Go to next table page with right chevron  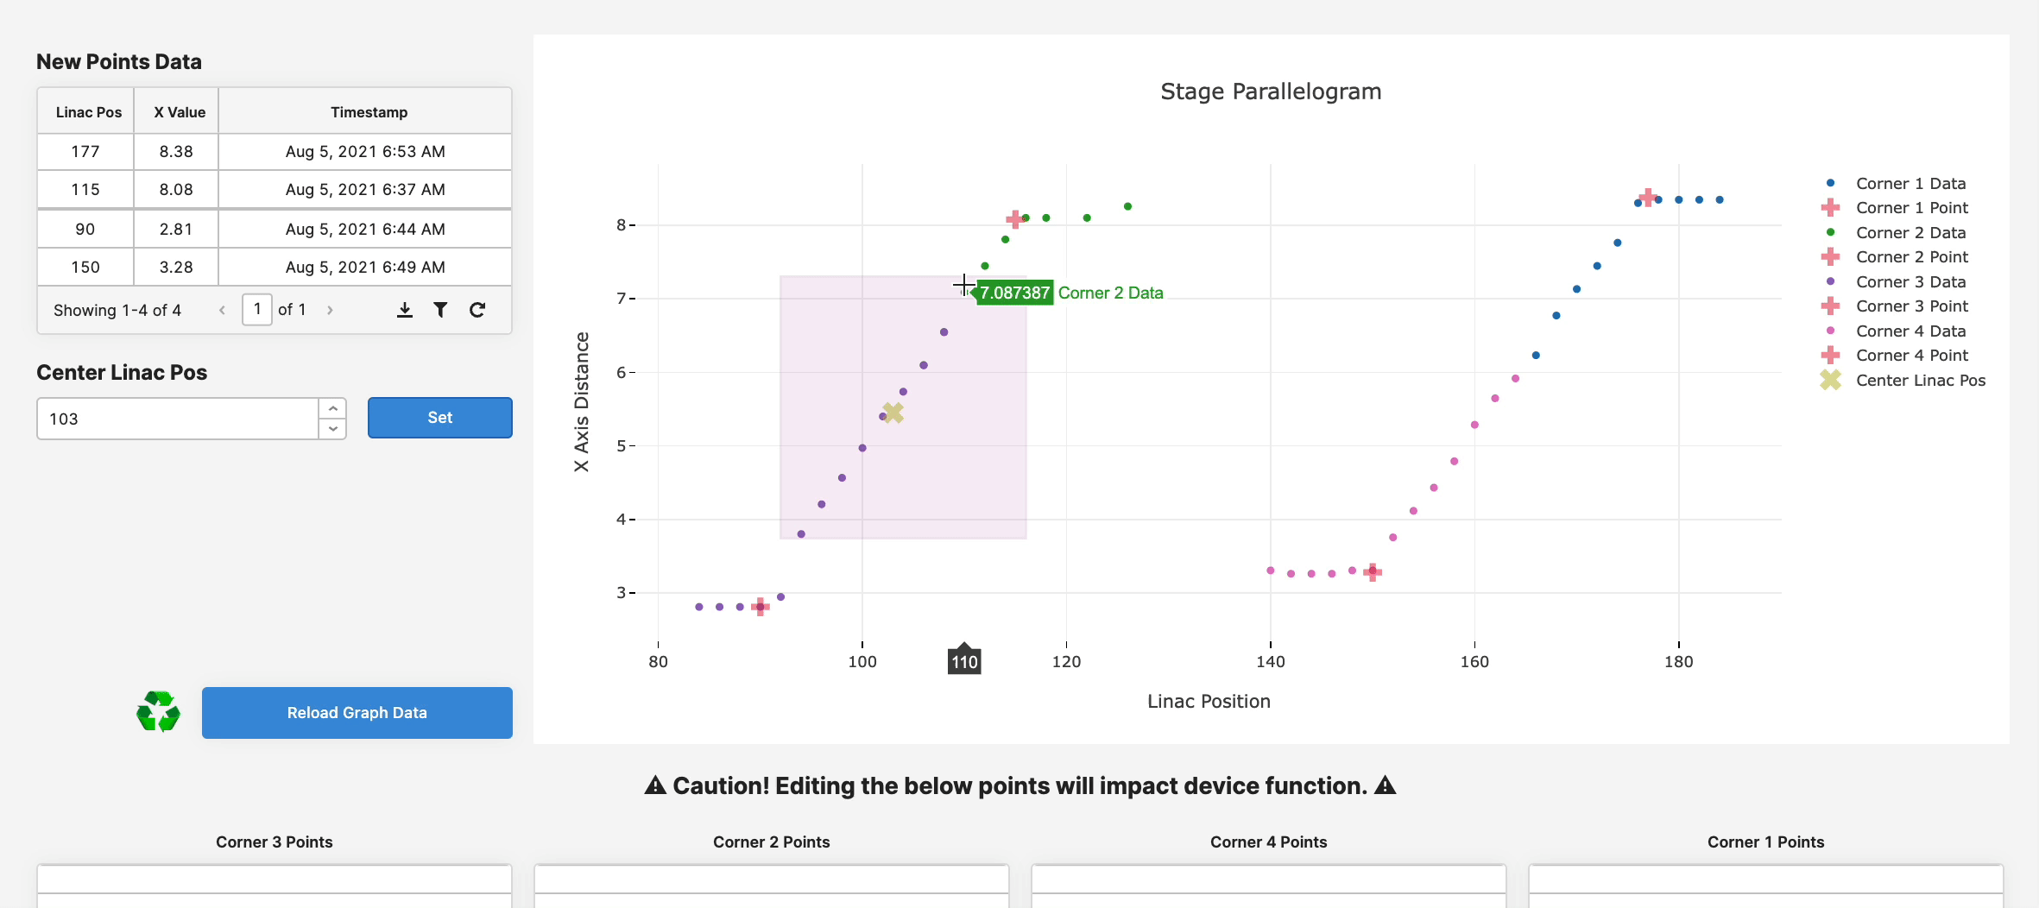(x=331, y=309)
